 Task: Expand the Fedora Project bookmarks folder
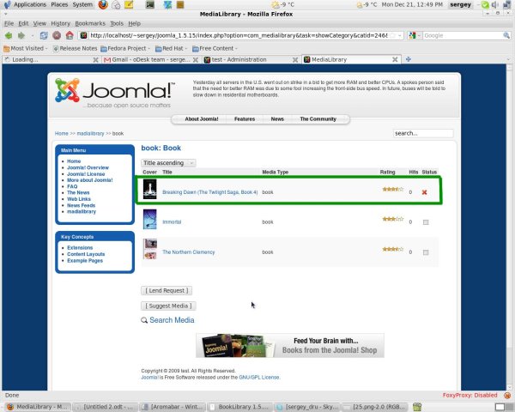(125, 48)
